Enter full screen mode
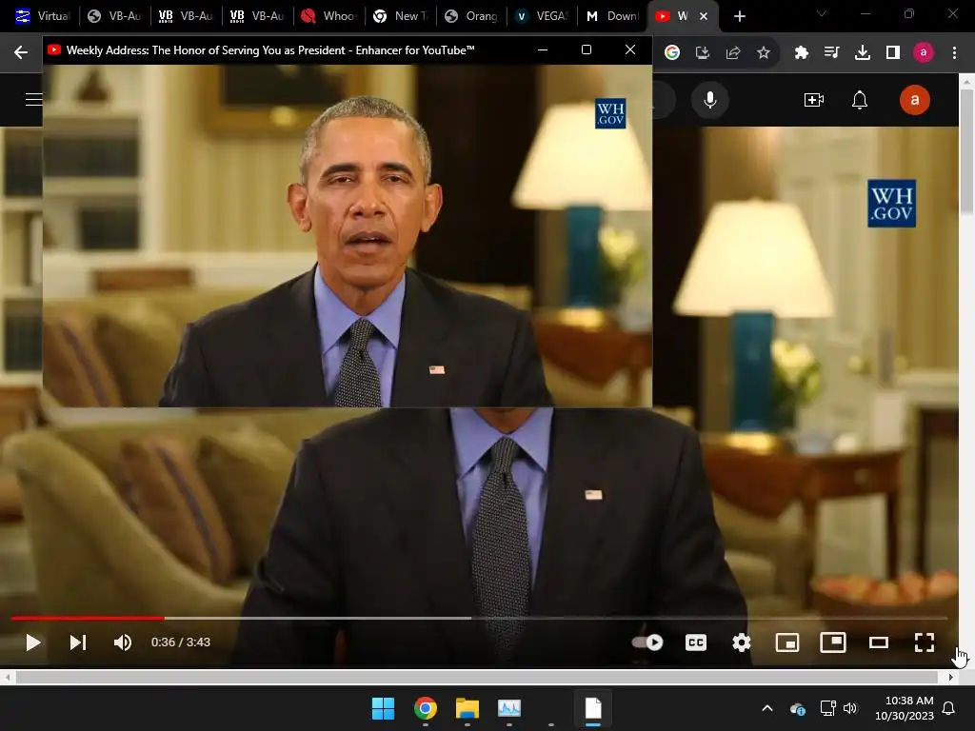Viewport: 975px width, 731px height. (x=925, y=642)
